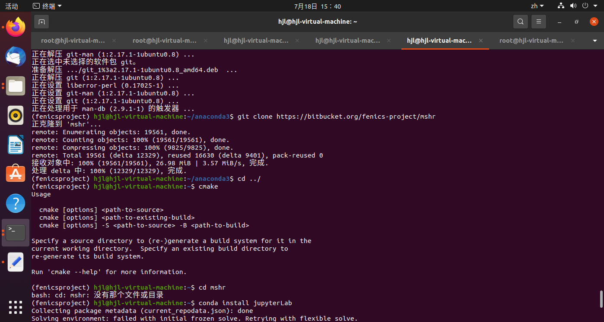Image resolution: width=604 pixels, height=322 pixels.
Task: Launch Firefox from the dock
Action: pyautogui.click(x=15, y=27)
